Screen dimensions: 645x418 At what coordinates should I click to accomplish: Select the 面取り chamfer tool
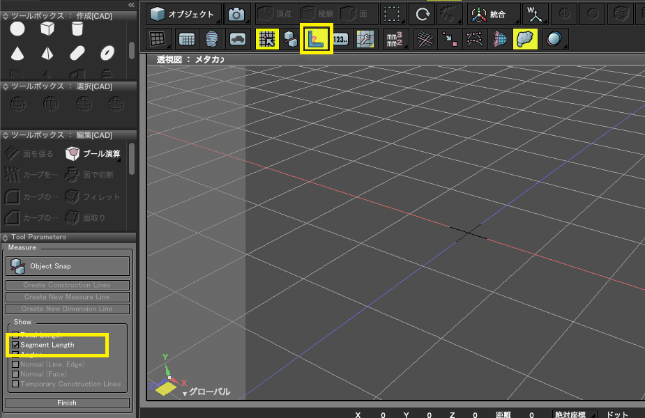pos(85,217)
